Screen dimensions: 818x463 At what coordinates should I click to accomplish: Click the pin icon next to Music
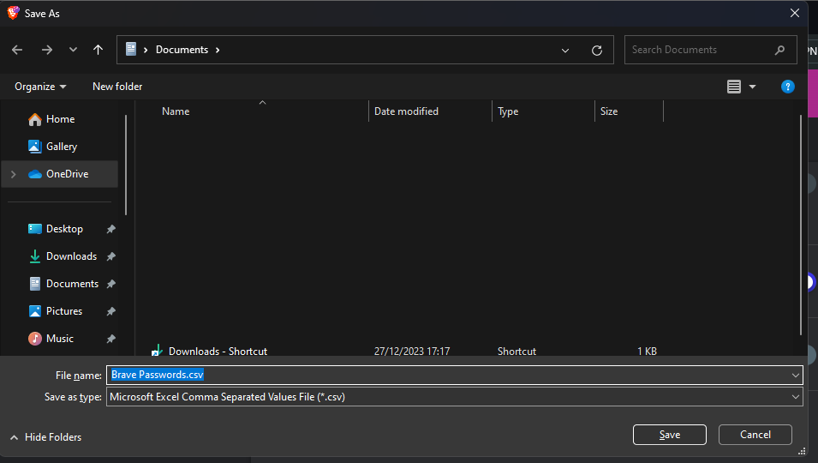[x=111, y=339]
